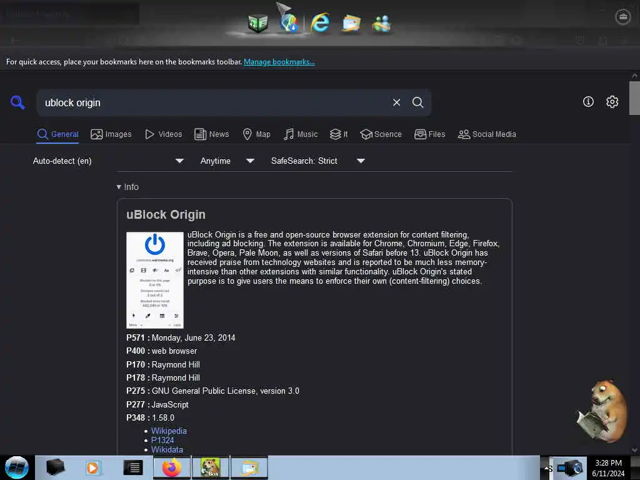Click the camera monitor tray icon
Screen dimensions: 640x480
pyautogui.click(x=570, y=468)
